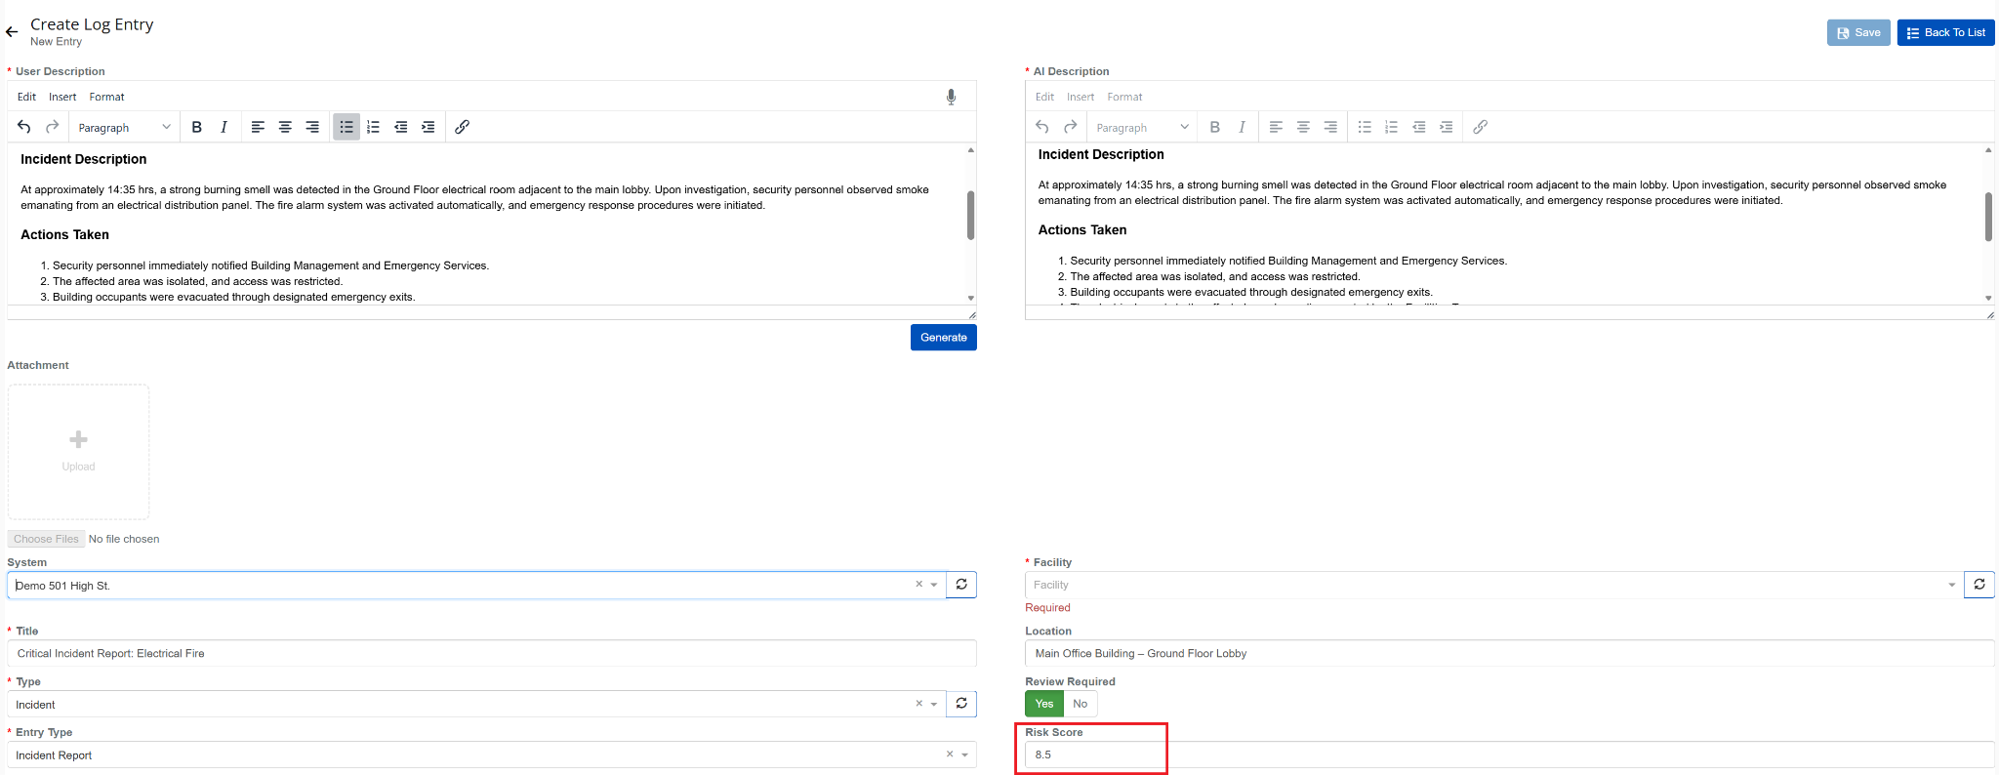Open Format menu in User Description
Screen dimensions: 1999x775
pos(107,97)
